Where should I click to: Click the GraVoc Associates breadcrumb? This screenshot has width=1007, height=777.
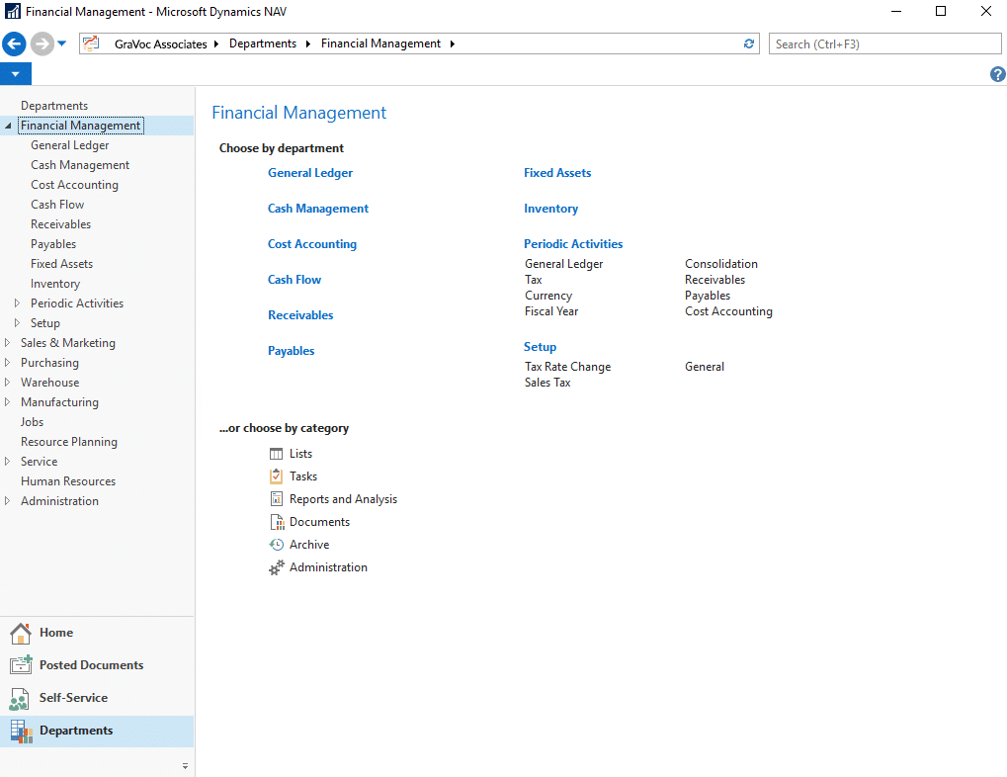tap(160, 43)
